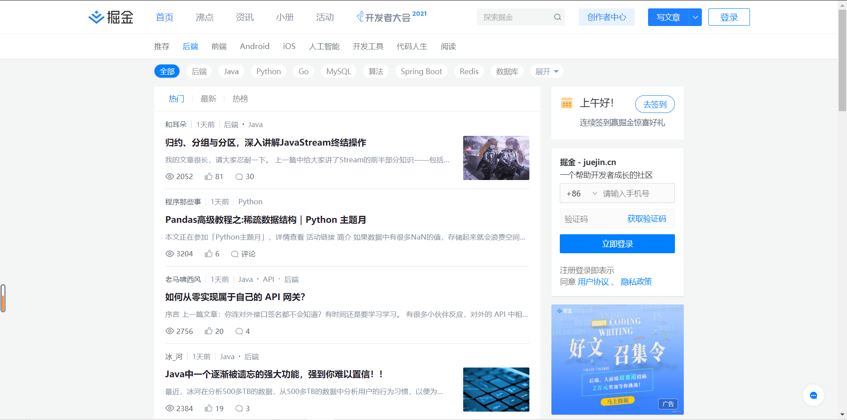Go to 首页 nav item
847x420 pixels.
(165, 17)
